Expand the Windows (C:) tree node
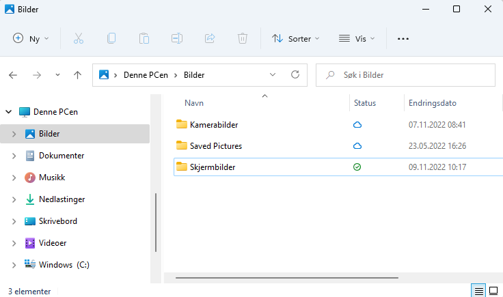 (x=14, y=265)
